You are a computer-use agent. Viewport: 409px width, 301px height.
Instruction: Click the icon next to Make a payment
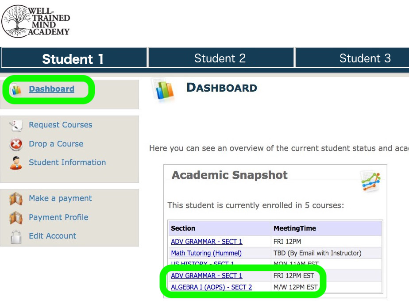pyautogui.click(x=16, y=199)
